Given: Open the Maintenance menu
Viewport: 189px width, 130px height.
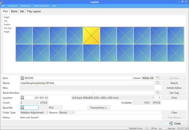Looking at the screenshot, I should tap(26, 6).
